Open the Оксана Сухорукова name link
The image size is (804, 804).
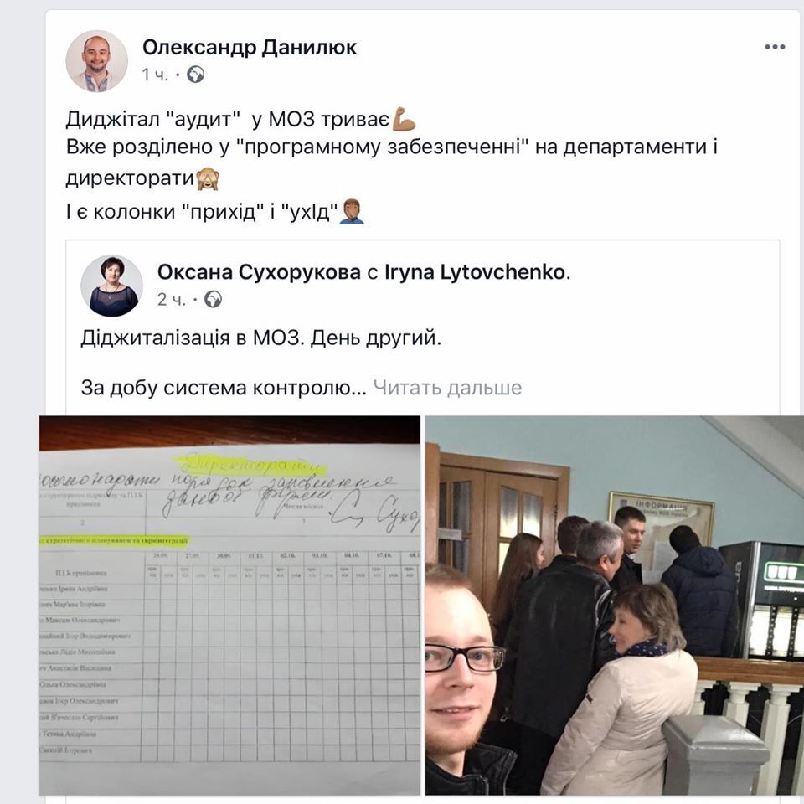pos(259,272)
